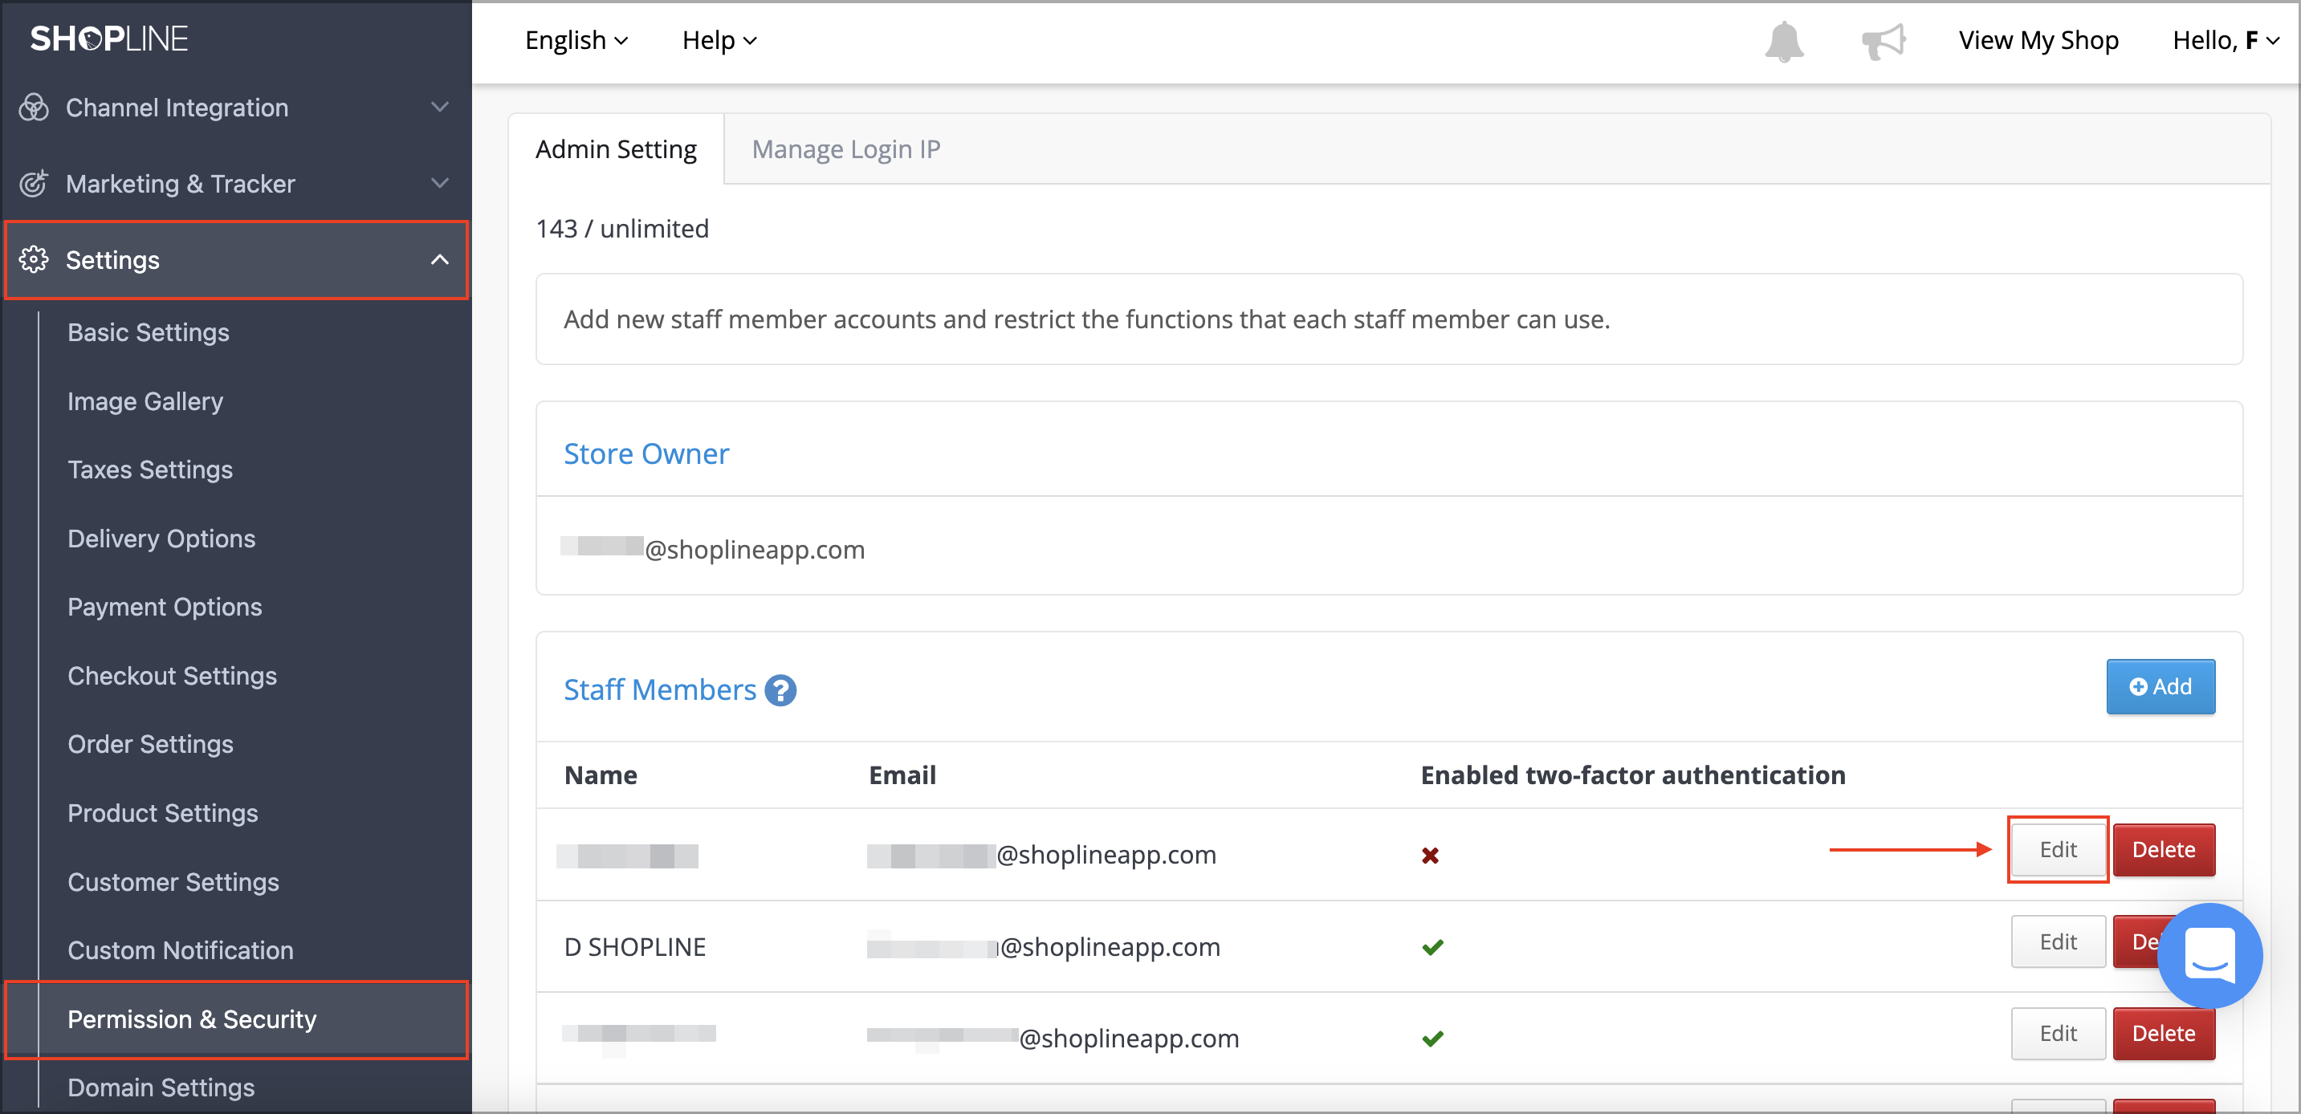Click the third staff member's email cell
The width and height of the screenshot is (2301, 1114).
1053,1038
